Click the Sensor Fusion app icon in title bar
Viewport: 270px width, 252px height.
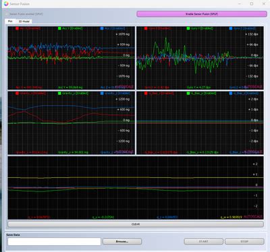point(6,4)
